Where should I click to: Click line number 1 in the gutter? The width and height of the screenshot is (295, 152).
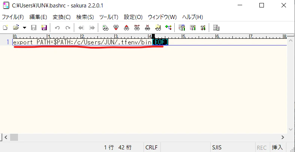coord(8,42)
